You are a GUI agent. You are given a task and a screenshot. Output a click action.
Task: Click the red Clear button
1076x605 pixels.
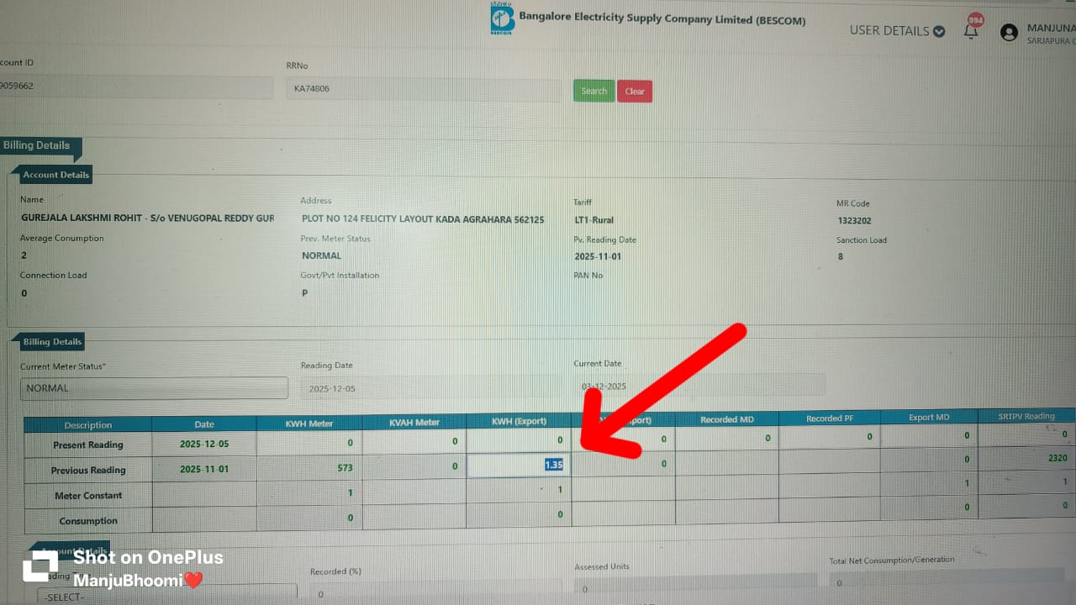coord(635,92)
